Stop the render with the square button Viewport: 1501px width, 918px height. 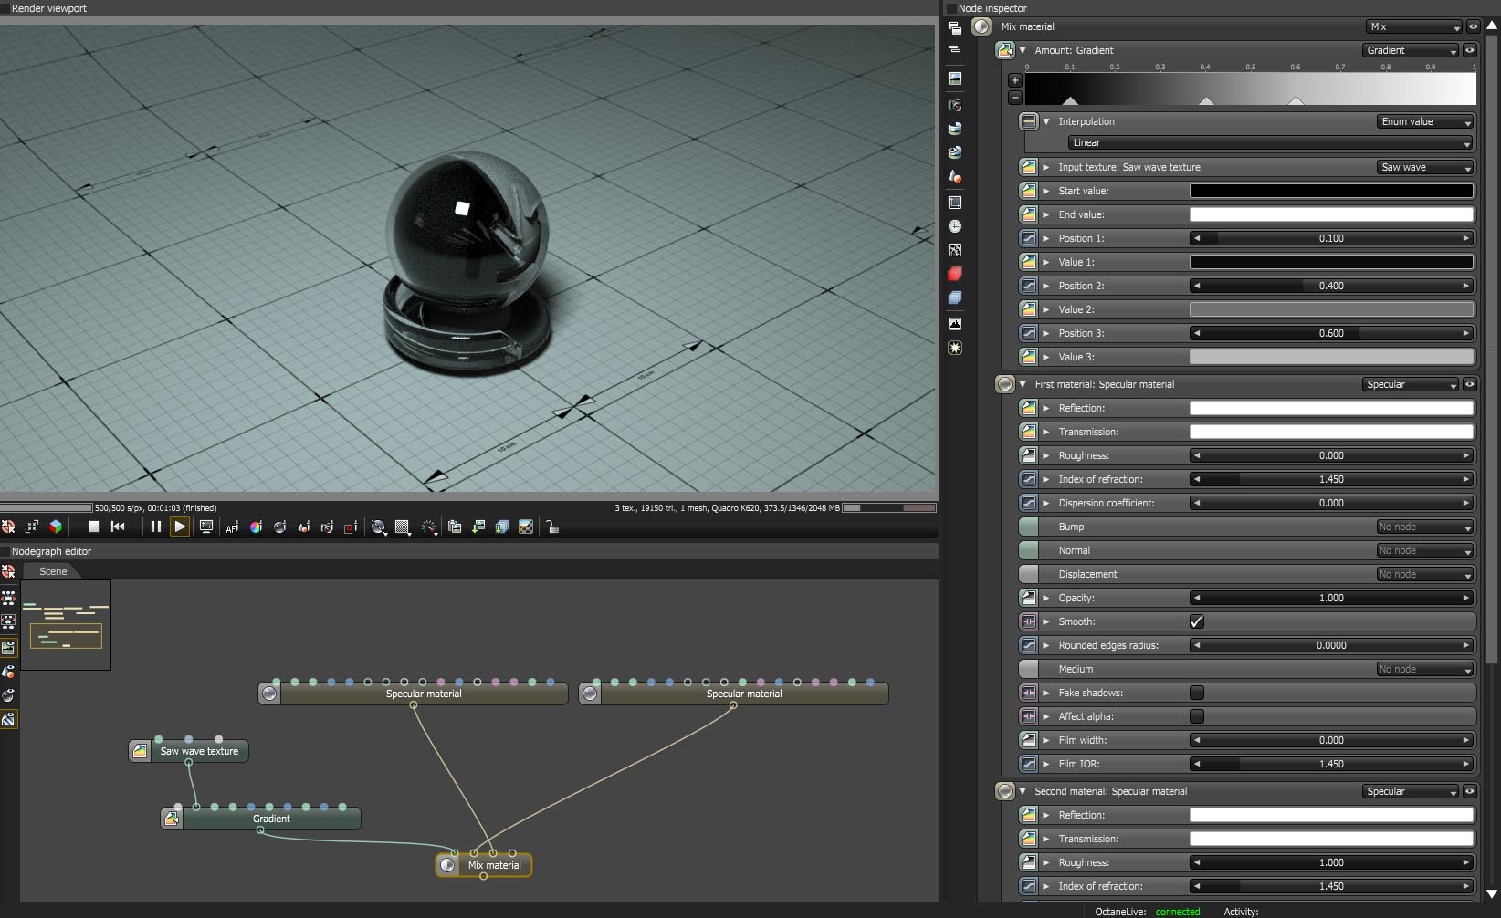tap(93, 527)
